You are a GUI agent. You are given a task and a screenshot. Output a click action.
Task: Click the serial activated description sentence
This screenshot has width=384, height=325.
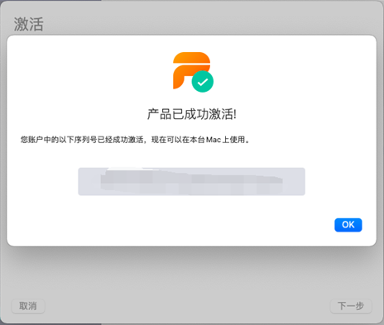135,140
